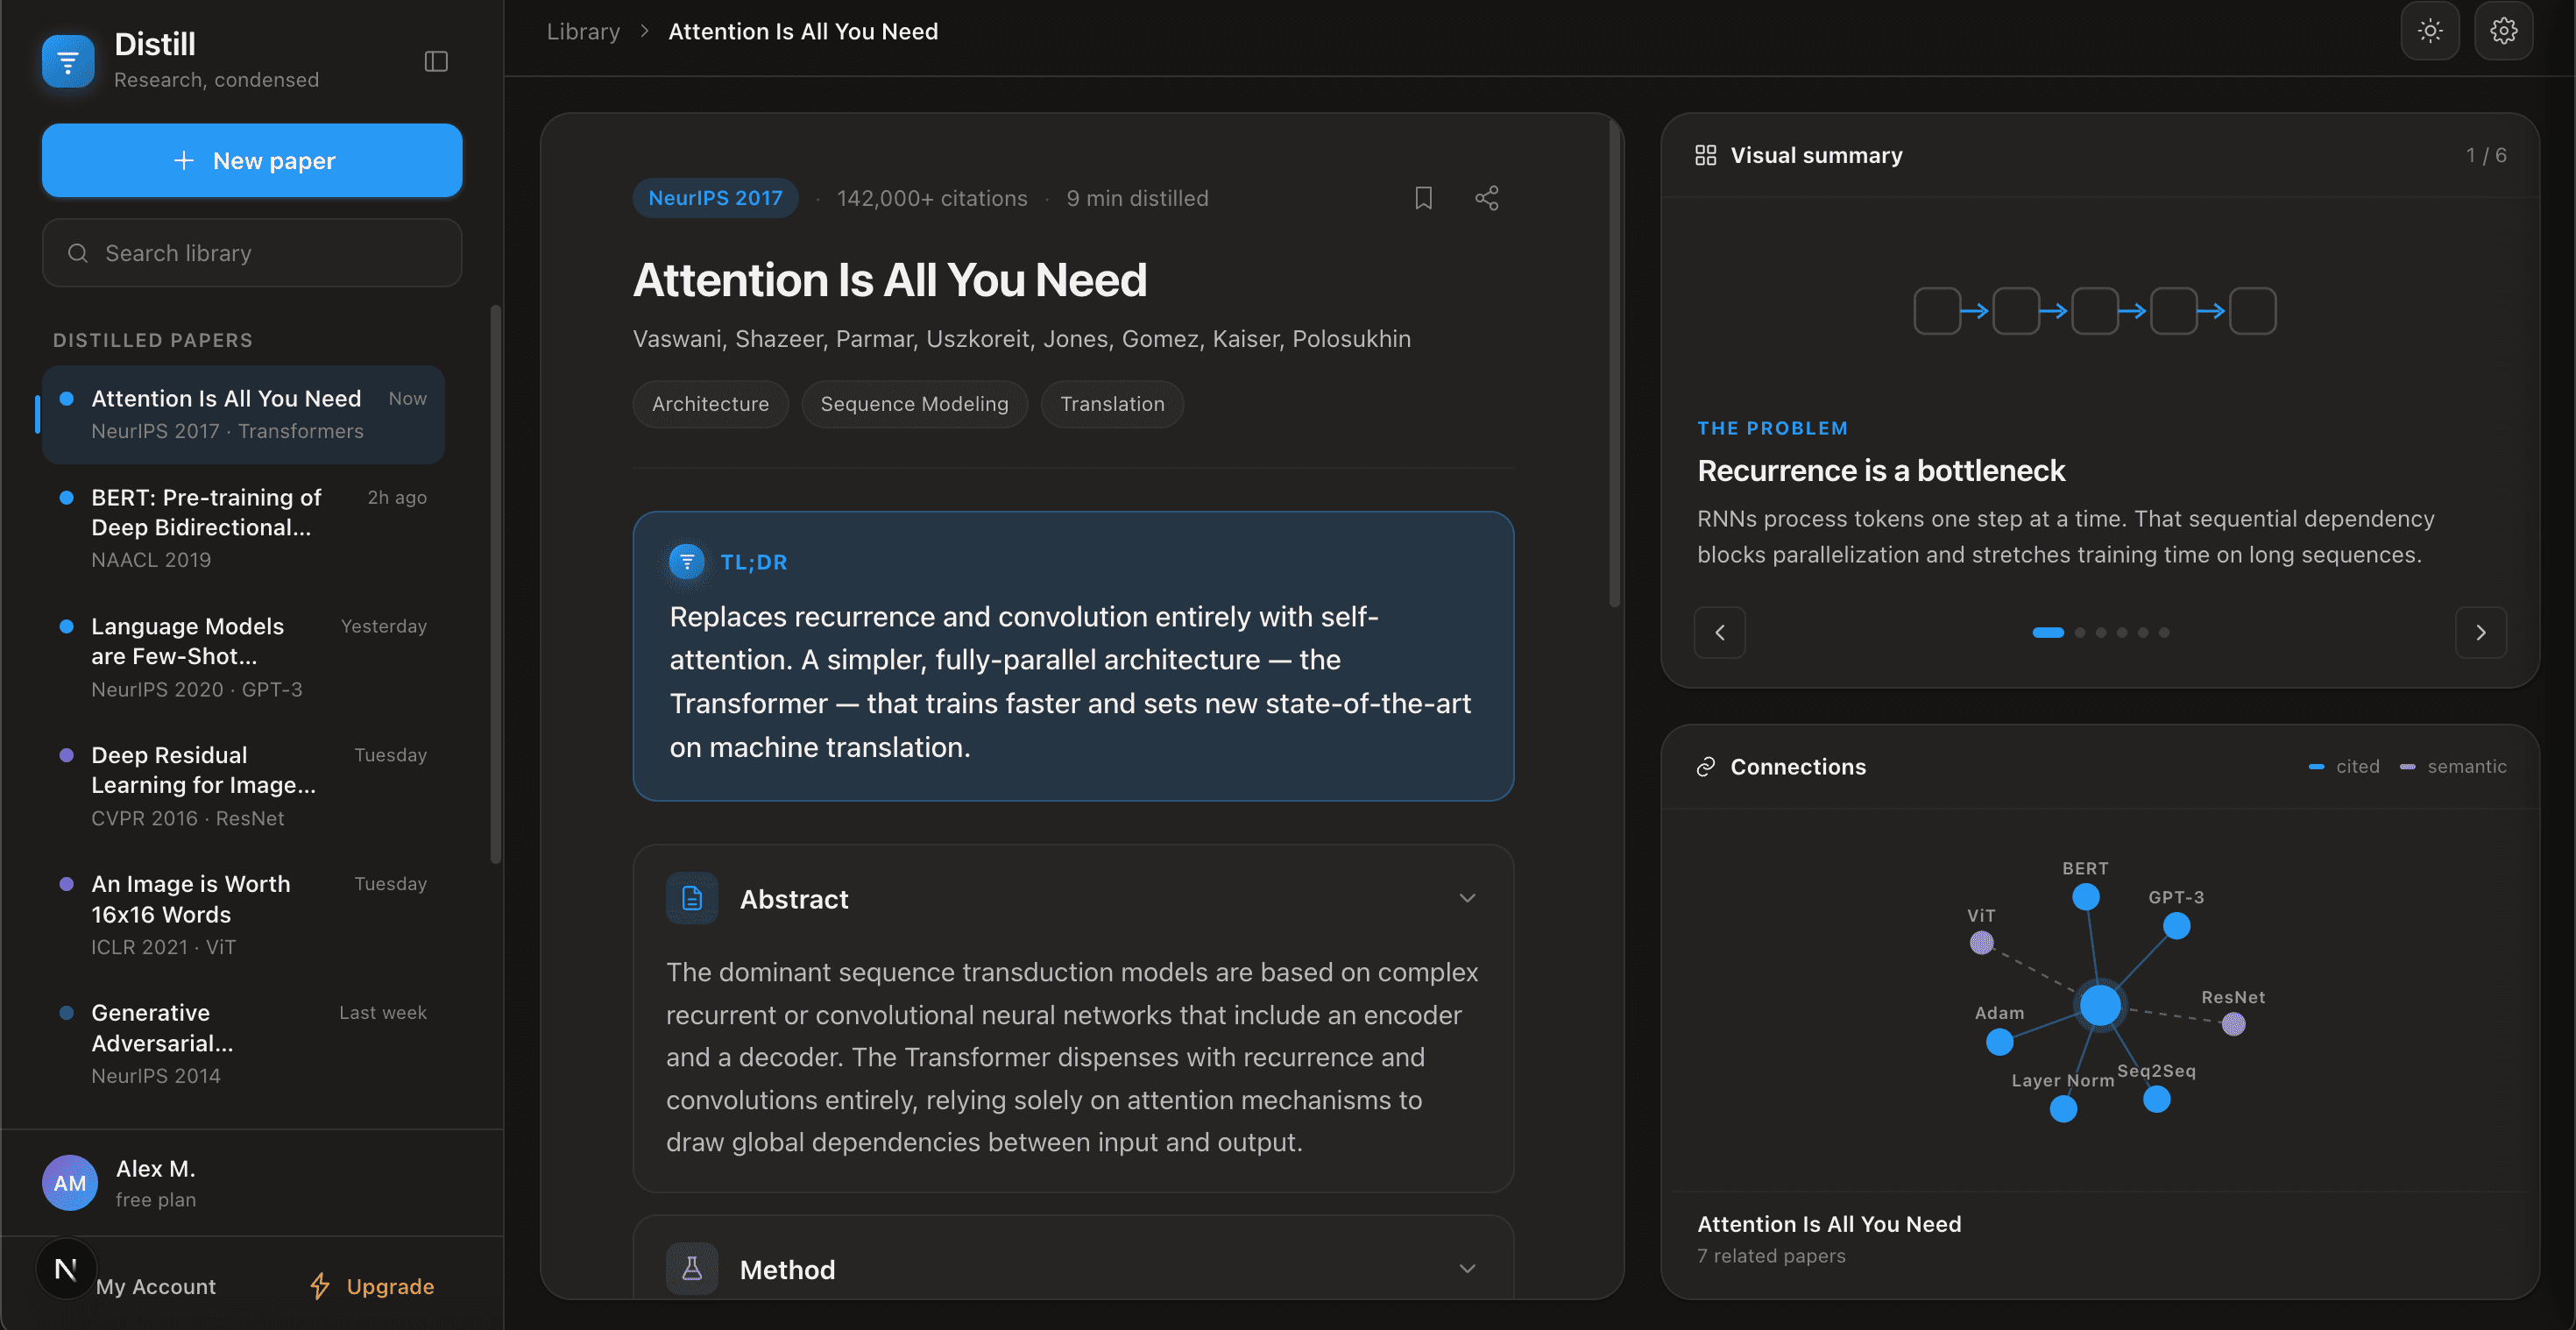This screenshot has width=2576, height=1330.
Task: Expand the Method section chevron
Action: [1467, 1269]
